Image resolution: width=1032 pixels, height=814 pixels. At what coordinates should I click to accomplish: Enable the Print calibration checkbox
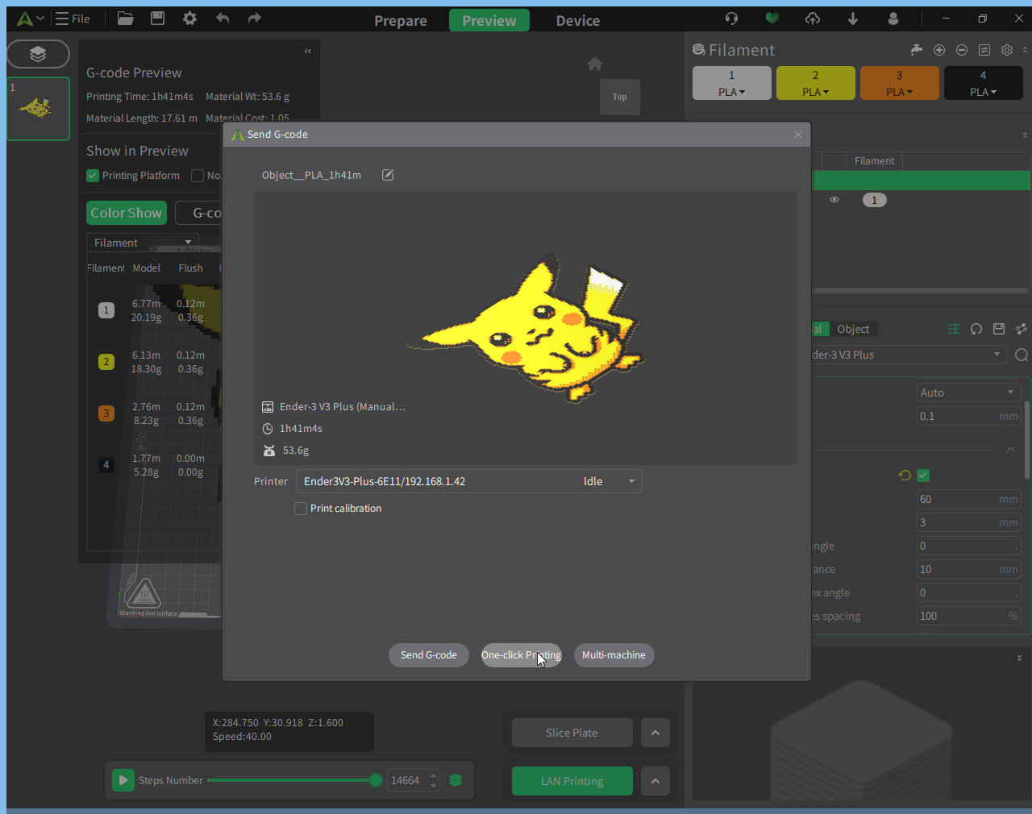point(301,509)
